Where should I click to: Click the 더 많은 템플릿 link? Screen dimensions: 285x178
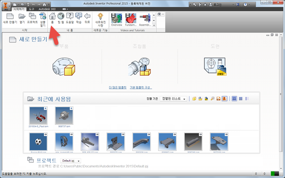tap(118, 87)
